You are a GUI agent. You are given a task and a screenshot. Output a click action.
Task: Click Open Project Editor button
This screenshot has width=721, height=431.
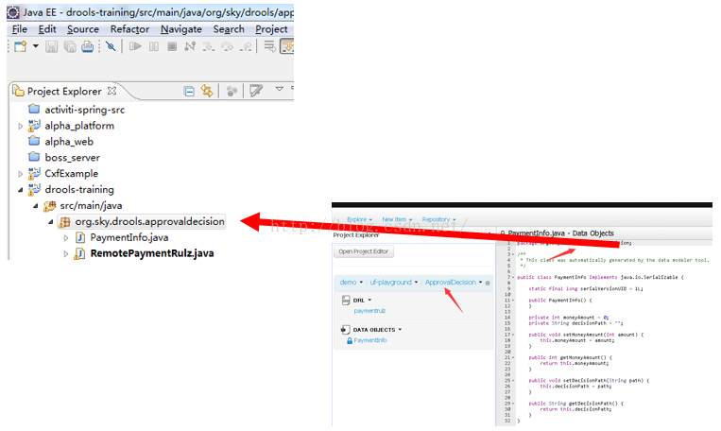(x=364, y=251)
